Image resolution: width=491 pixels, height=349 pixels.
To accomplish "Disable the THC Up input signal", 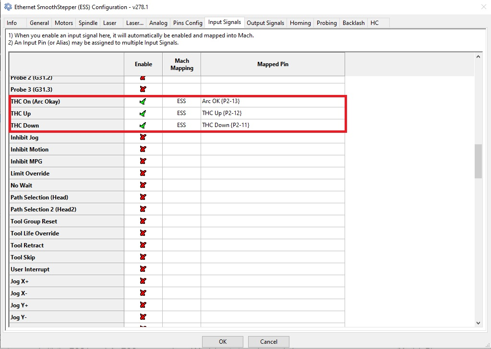I will [143, 113].
